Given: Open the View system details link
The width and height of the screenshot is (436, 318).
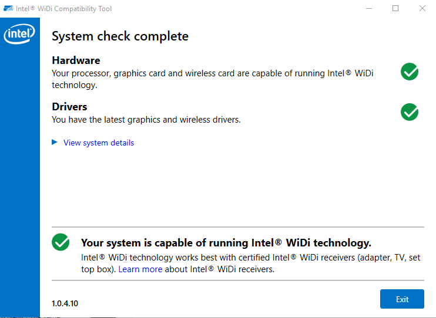Looking at the screenshot, I should point(99,143).
